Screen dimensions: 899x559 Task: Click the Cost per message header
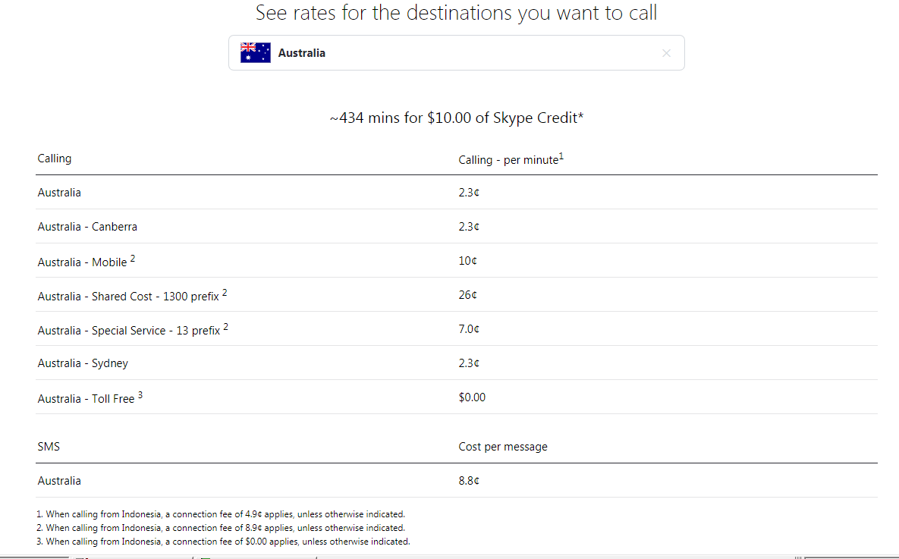(x=503, y=447)
